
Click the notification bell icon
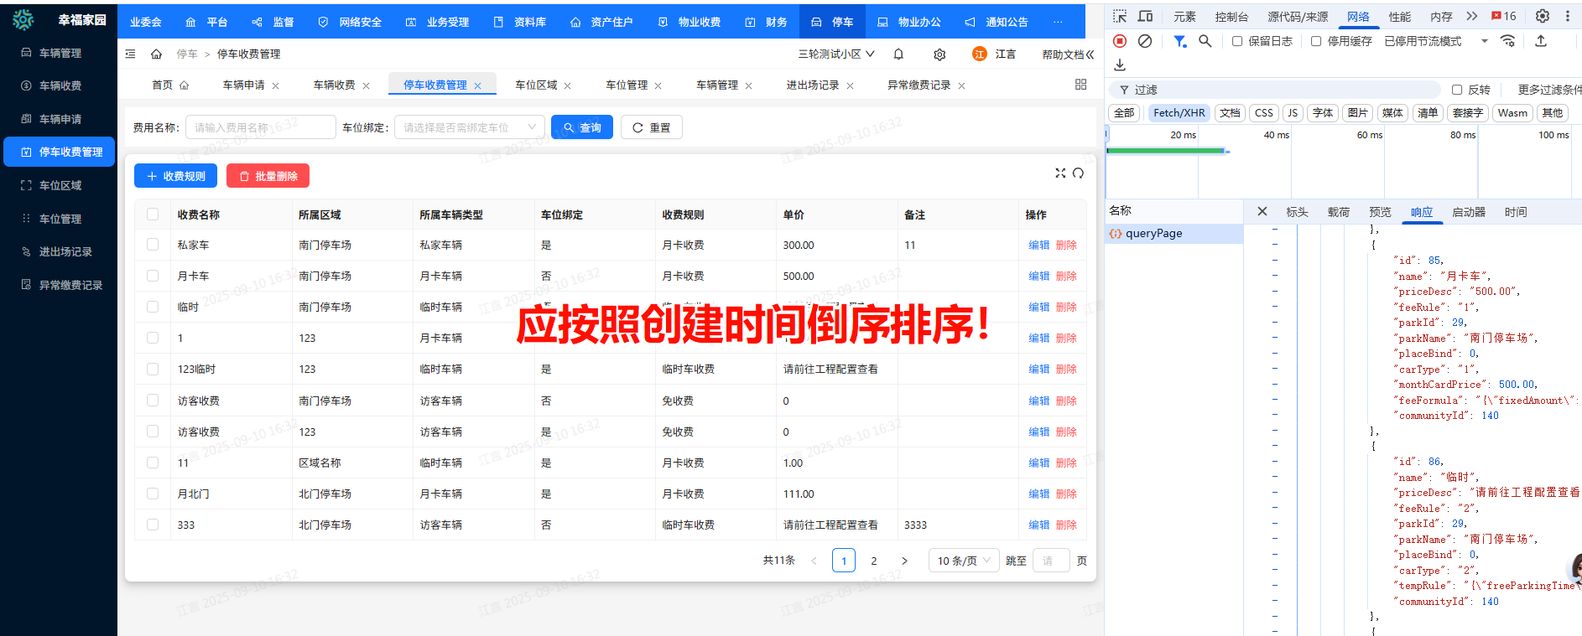tap(898, 54)
